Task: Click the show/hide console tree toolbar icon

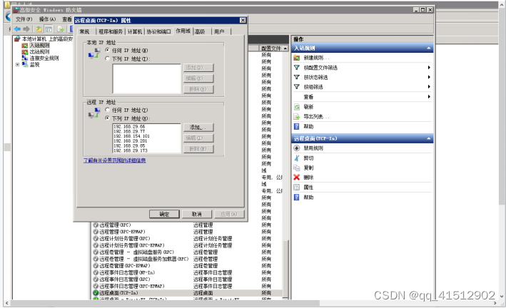Action: click(x=49, y=29)
